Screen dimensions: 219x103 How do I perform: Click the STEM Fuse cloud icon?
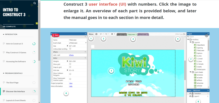[184, 34]
